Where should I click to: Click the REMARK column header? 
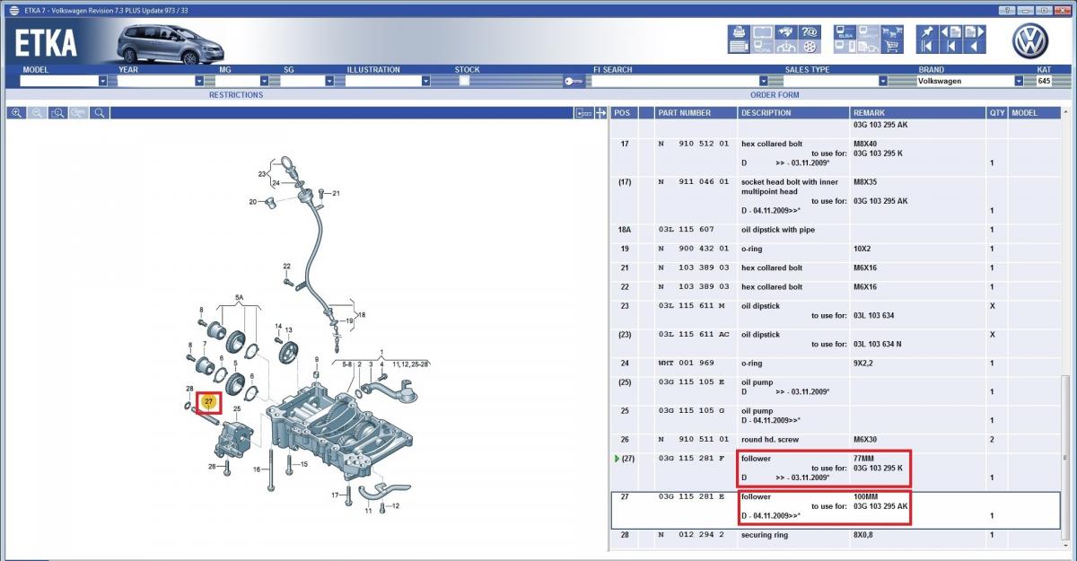[917, 113]
